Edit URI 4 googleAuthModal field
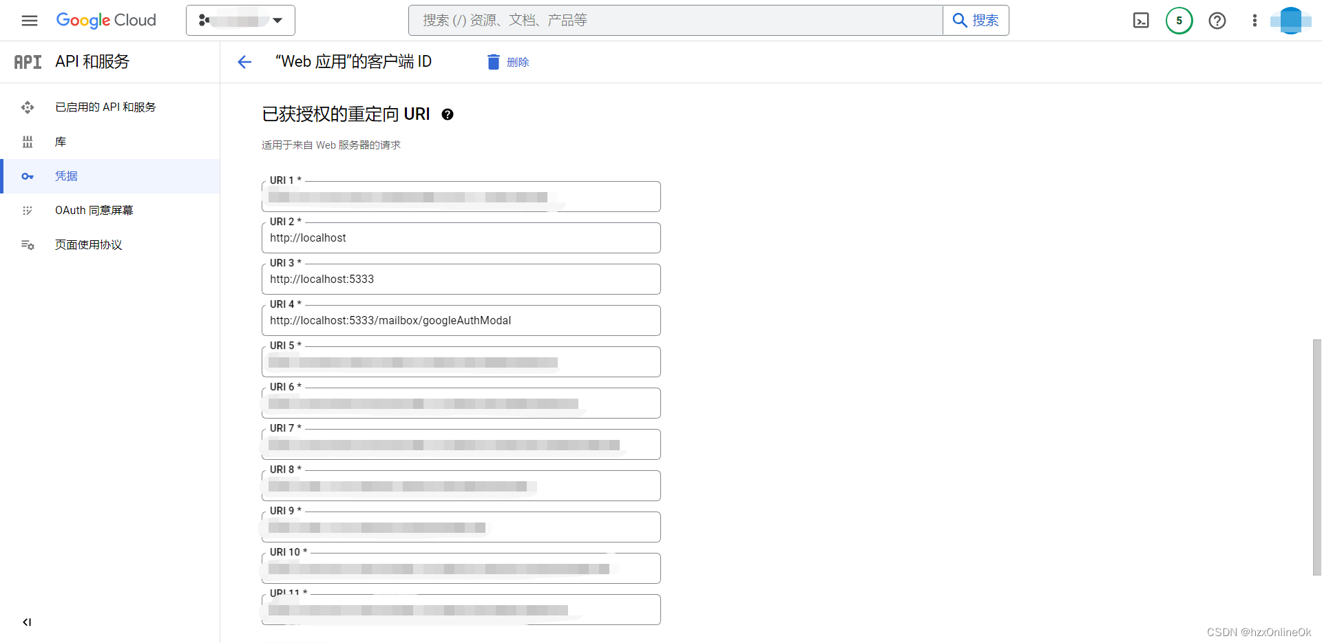The height and width of the screenshot is (643, 1322). 461,321
